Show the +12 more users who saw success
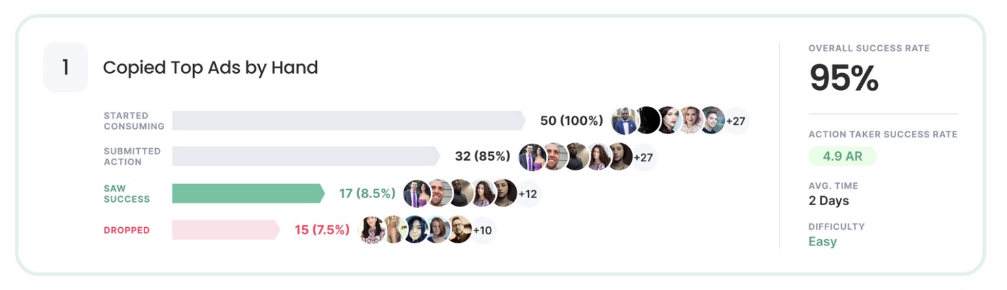This screenshot has width=1007, height=290. pyautogui.click(x=527, y=193)
